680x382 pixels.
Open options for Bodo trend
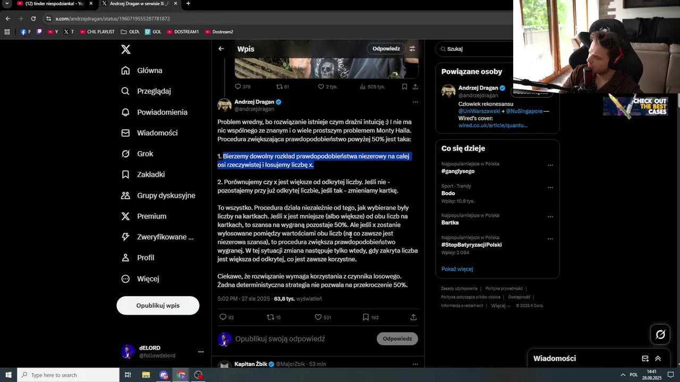[550, 187]
